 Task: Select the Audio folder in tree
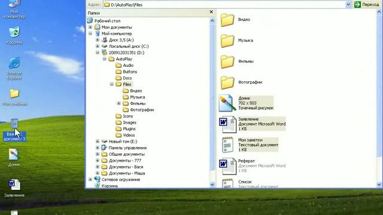click(x=128, y=65)
